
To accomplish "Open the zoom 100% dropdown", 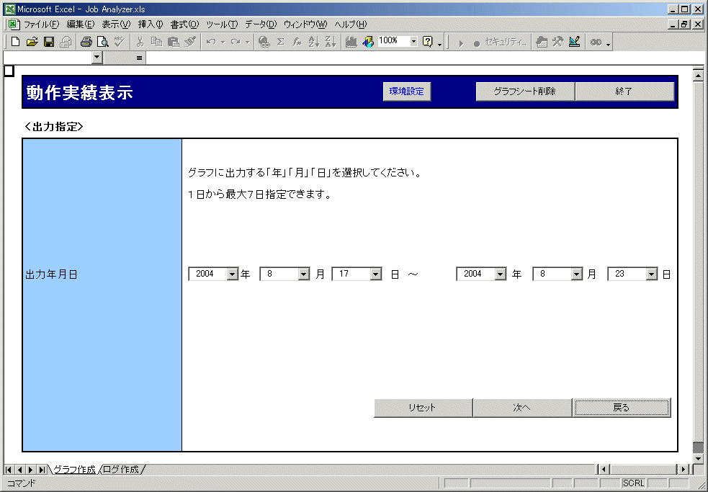I will click(x=413, y=41).
